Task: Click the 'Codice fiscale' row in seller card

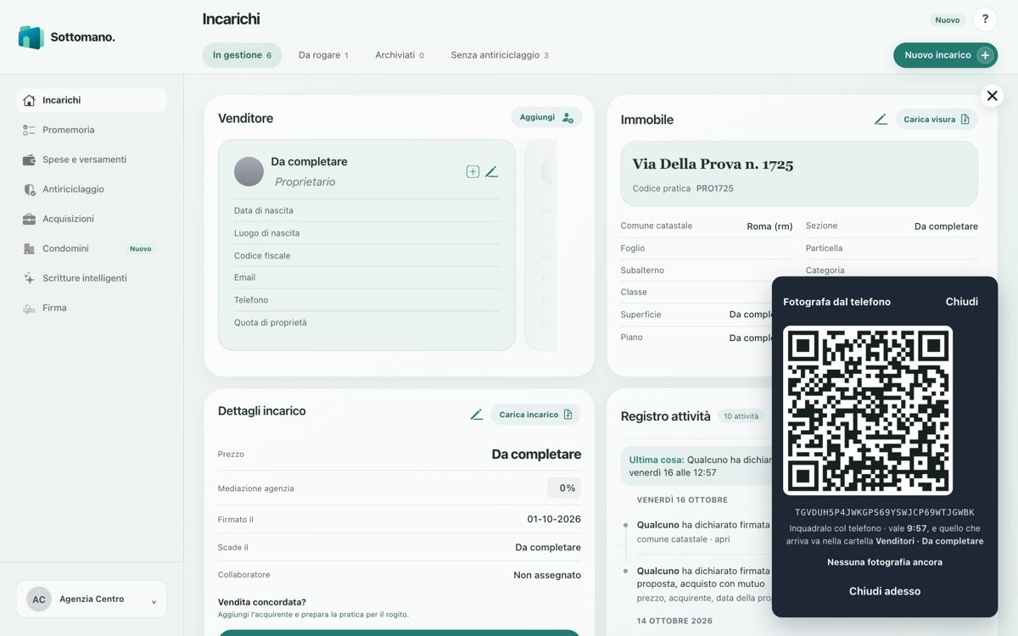Action: [x=366, y=255]
